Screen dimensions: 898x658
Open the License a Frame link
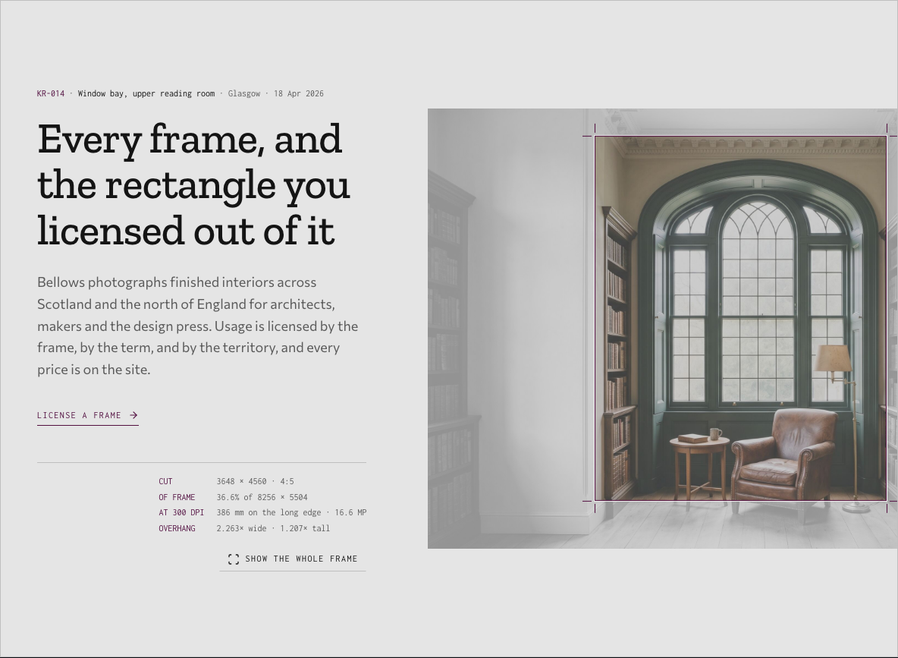[x=88, y=416]
